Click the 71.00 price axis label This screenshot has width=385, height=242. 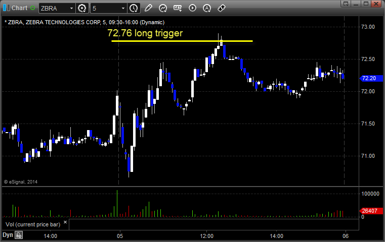(x=368, y=156)
